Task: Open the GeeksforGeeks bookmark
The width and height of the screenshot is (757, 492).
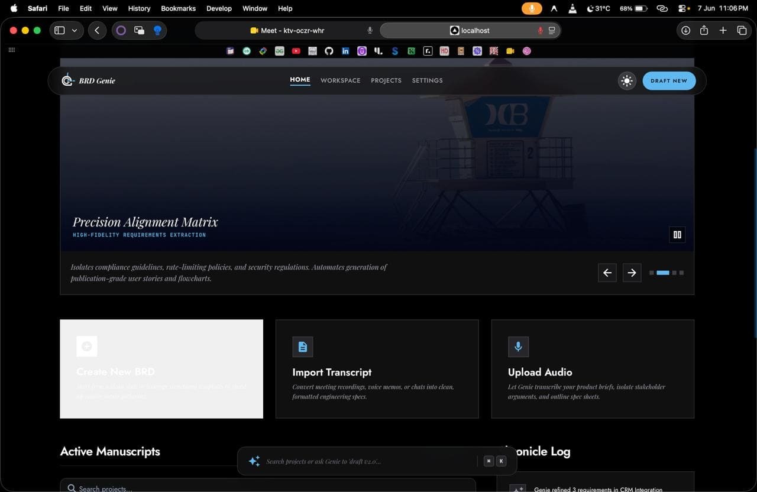Action: pos(279,51)
